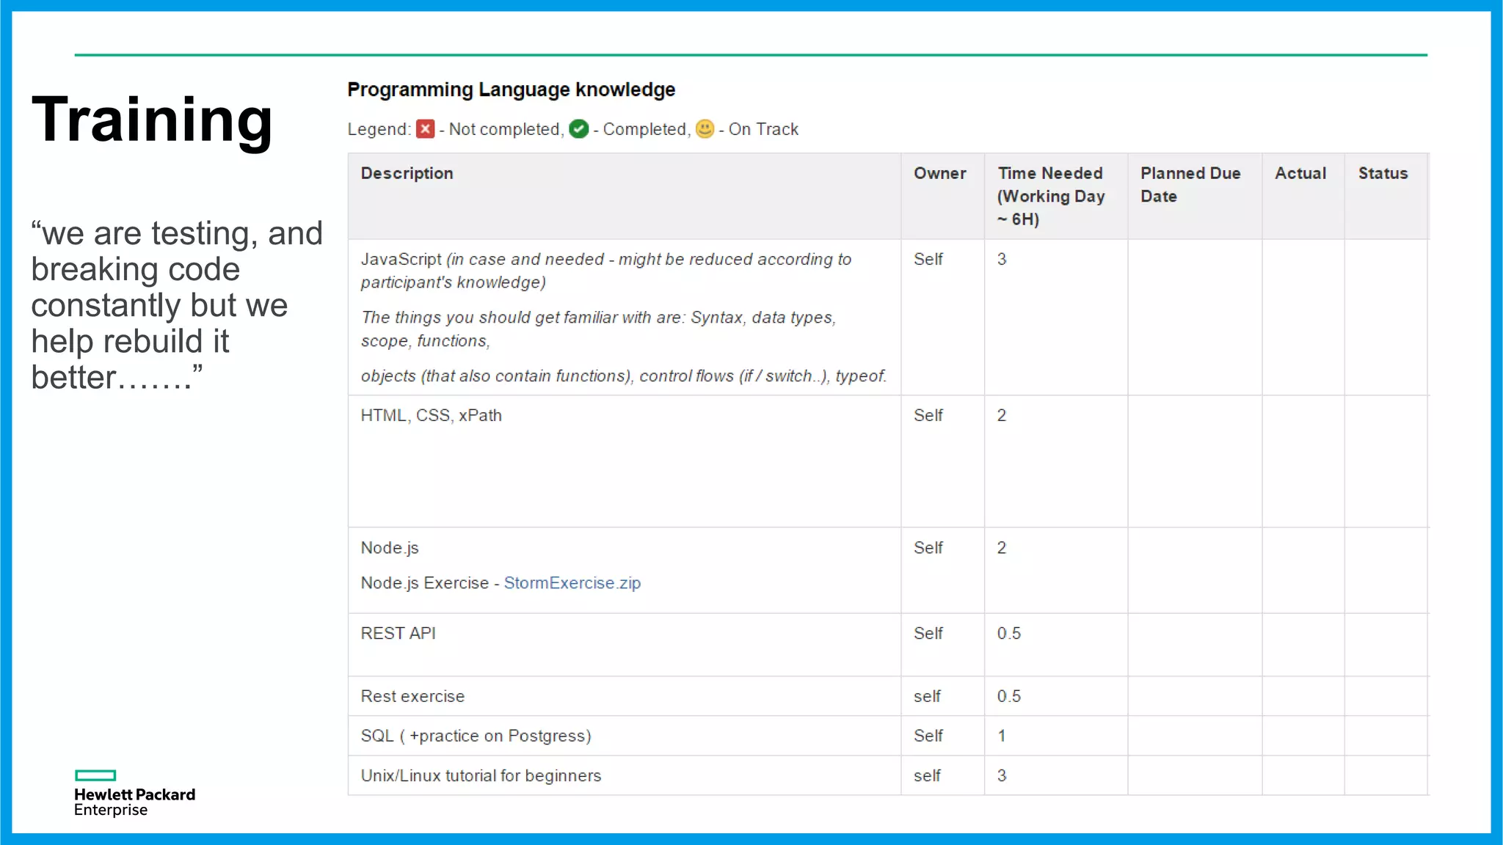Click the Description column header

click(407, 174)
